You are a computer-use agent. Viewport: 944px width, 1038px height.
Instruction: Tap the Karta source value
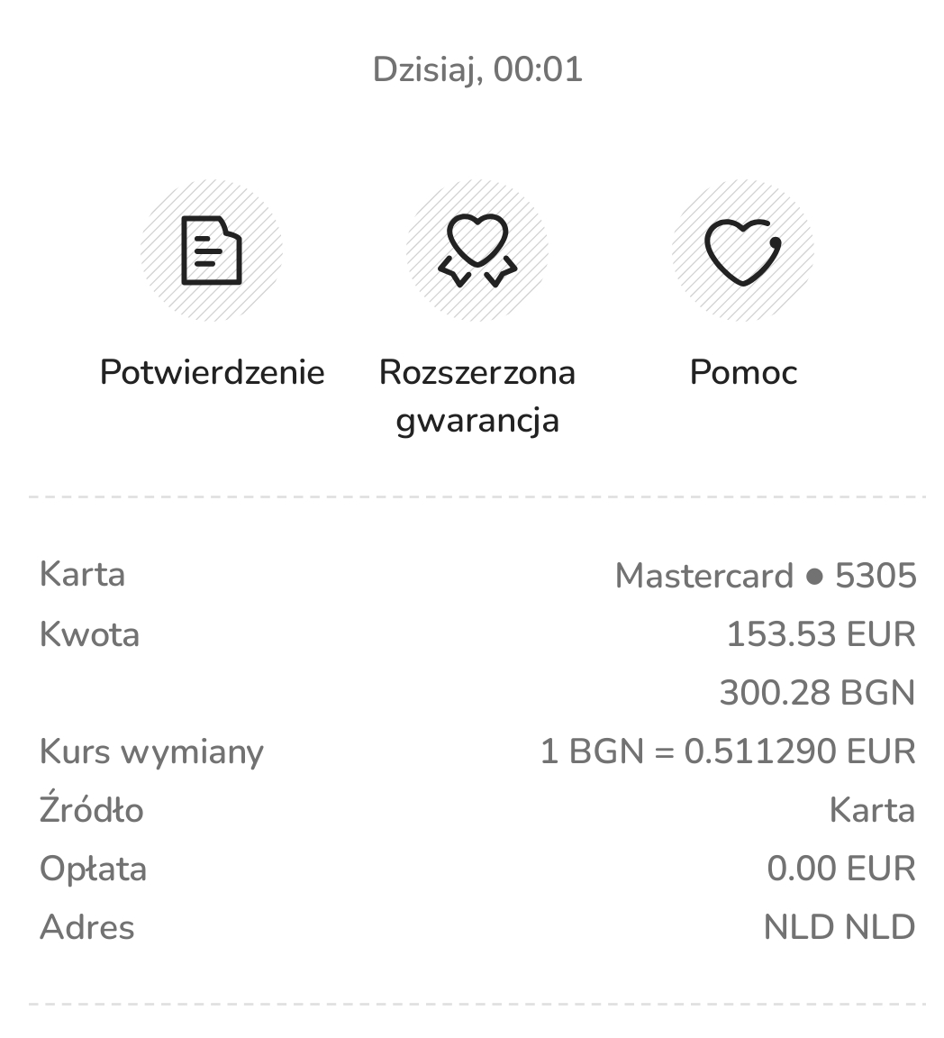coord(872,810)
